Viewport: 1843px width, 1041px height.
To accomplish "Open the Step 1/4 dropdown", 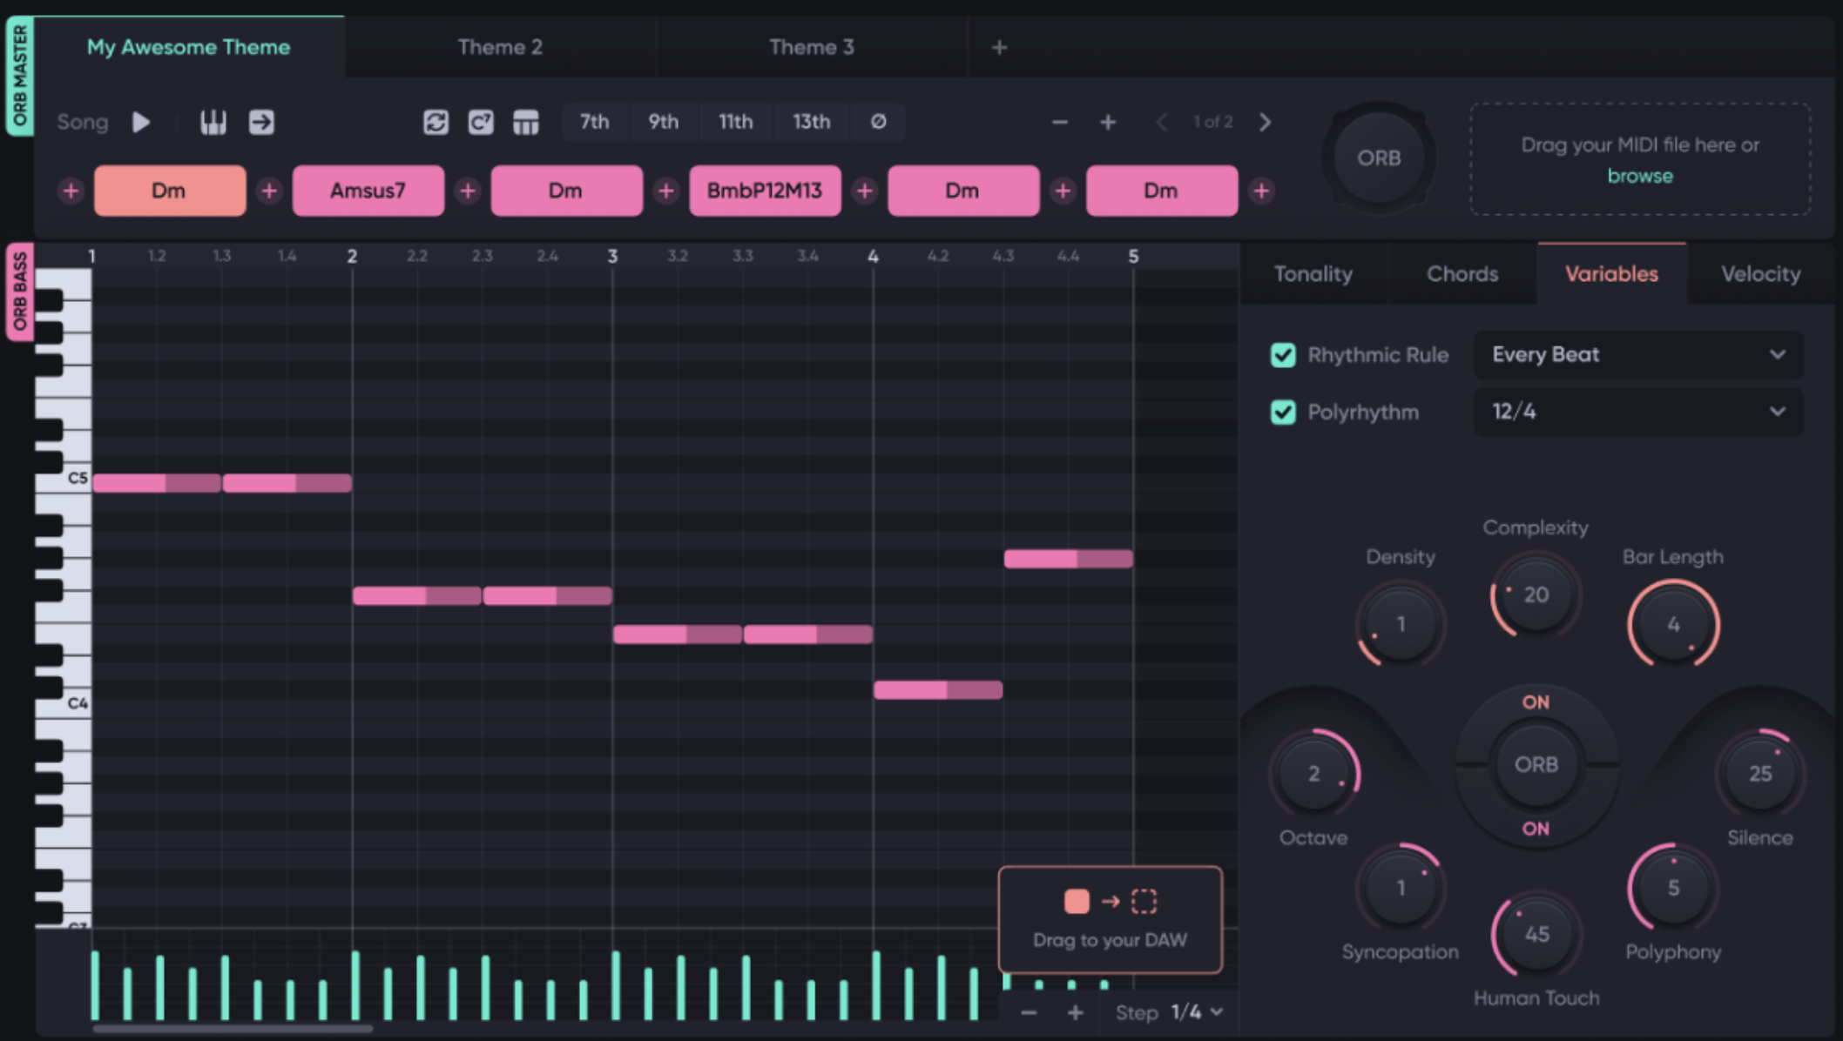I will (x=1195, y=1012).
